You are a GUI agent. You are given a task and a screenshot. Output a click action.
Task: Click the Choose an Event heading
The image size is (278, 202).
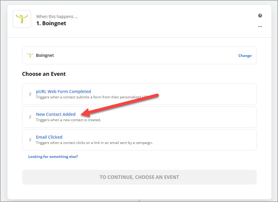44,74
